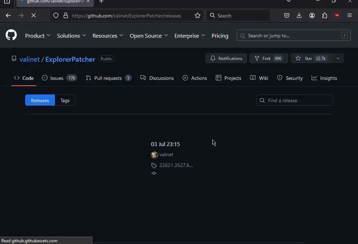This screenshot has height=244, width=358.
Task: Open the 22621.3527.6... tag link
Action: point(176,165)
